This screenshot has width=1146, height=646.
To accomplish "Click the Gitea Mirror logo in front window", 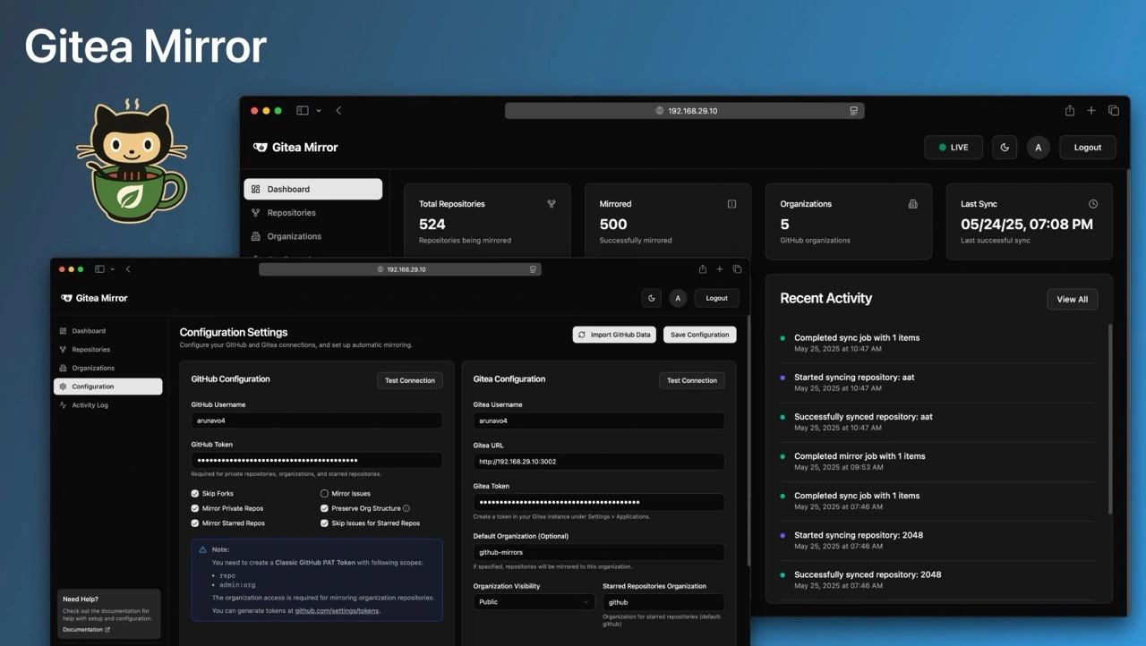I will pos(94,298).
